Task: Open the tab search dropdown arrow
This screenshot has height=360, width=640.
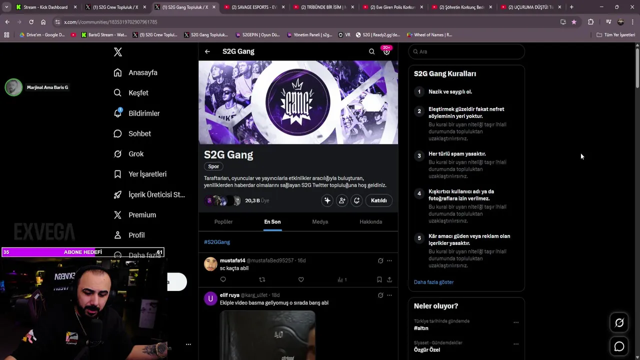Action: [x=6, y=7]
